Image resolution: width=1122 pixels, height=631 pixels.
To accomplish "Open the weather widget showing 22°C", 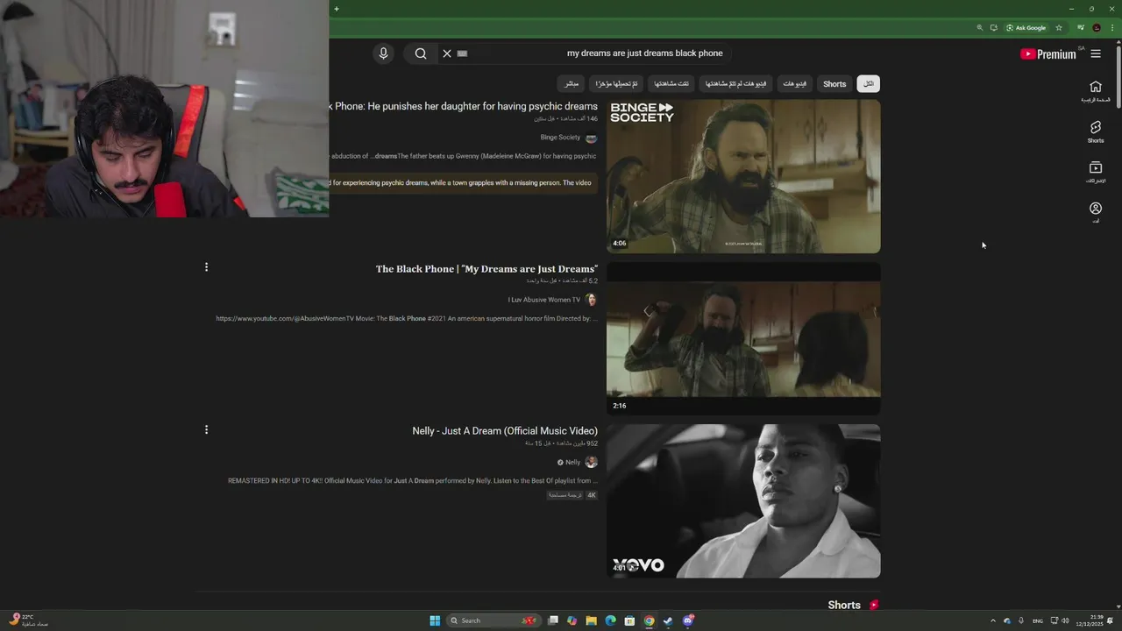I will (x=28, y=620).
